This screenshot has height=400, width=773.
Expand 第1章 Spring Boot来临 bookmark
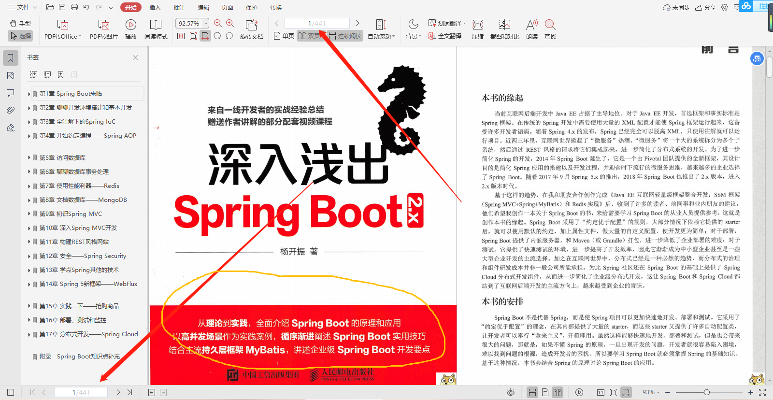tap(29, 94)
